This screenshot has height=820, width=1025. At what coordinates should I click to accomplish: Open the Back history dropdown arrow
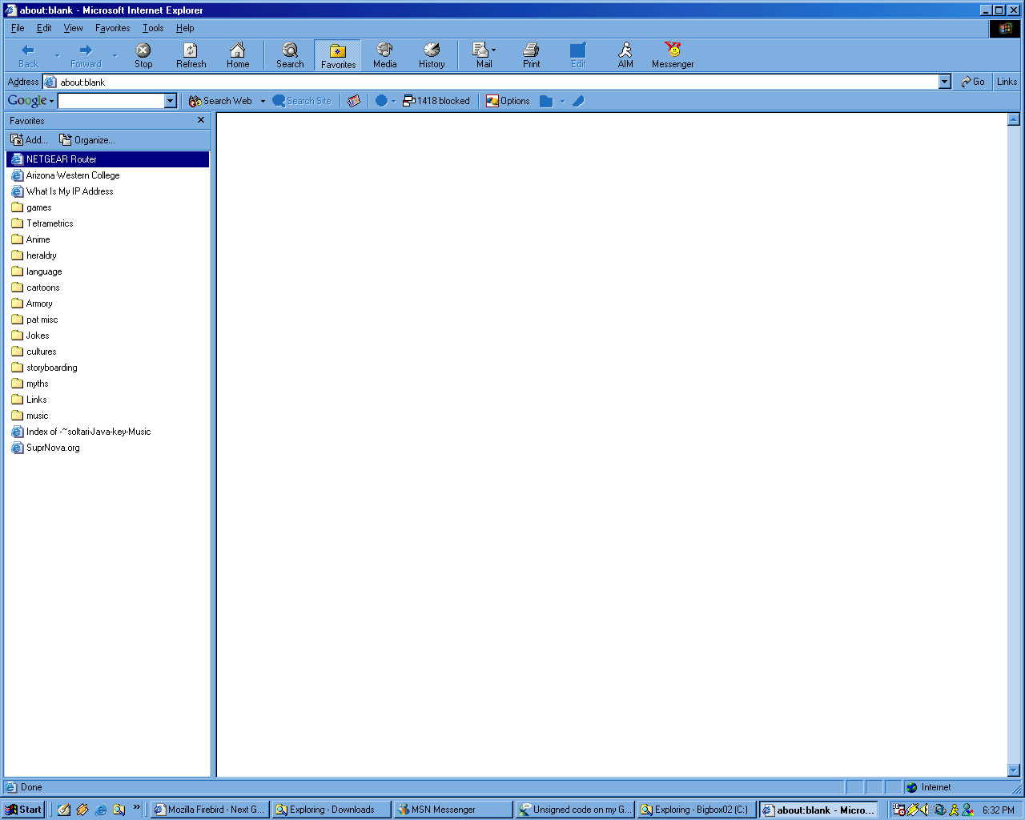(57, 55)
